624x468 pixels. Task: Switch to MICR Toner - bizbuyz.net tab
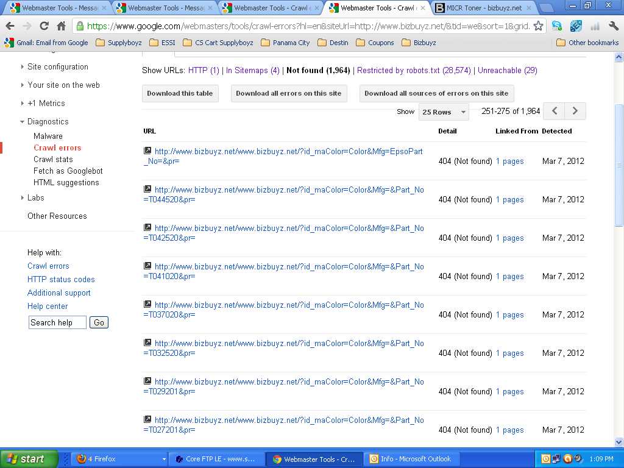pos(483,7)
